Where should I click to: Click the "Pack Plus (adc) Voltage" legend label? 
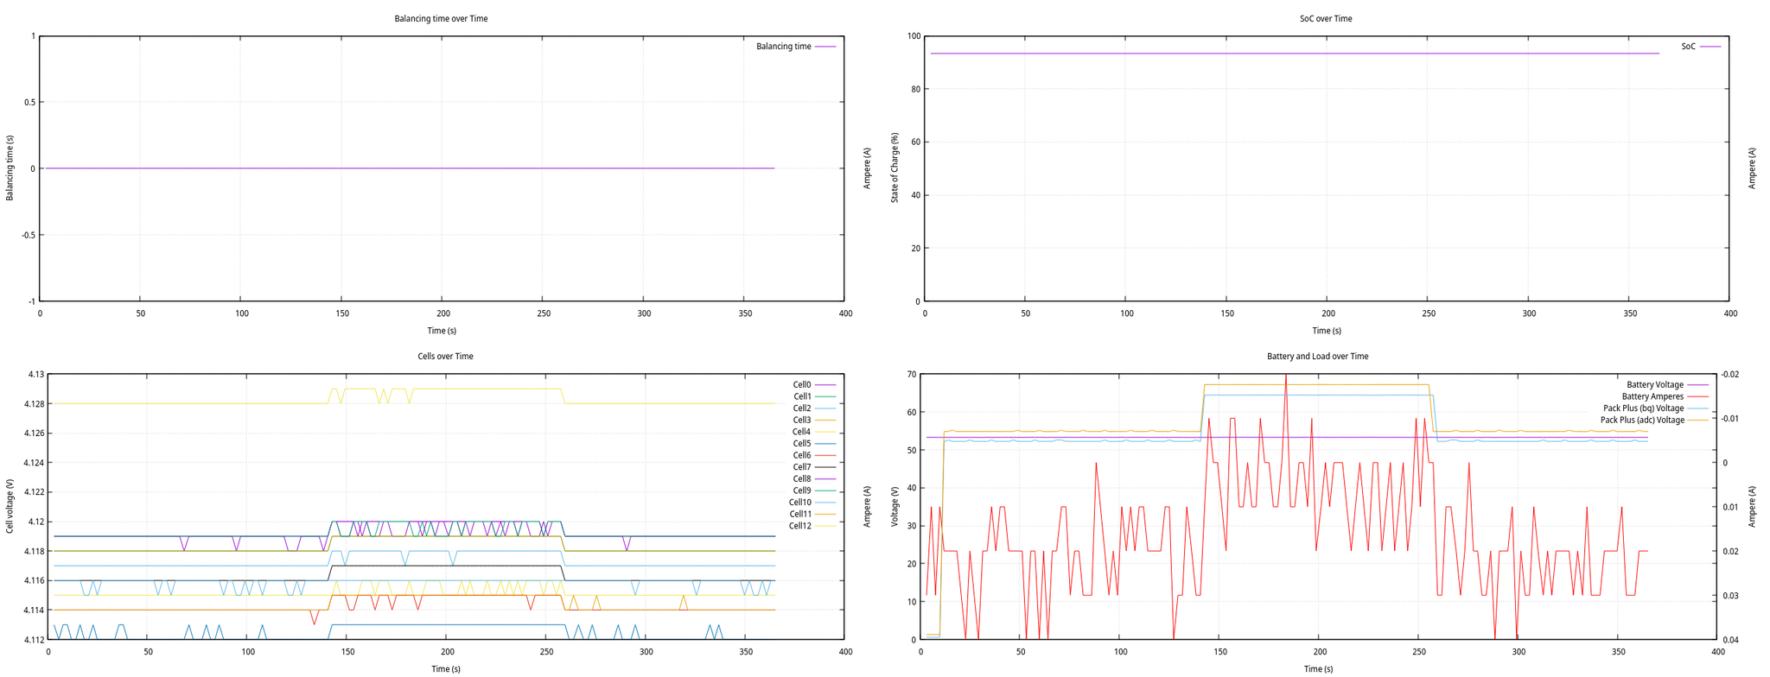[1642, 421]
